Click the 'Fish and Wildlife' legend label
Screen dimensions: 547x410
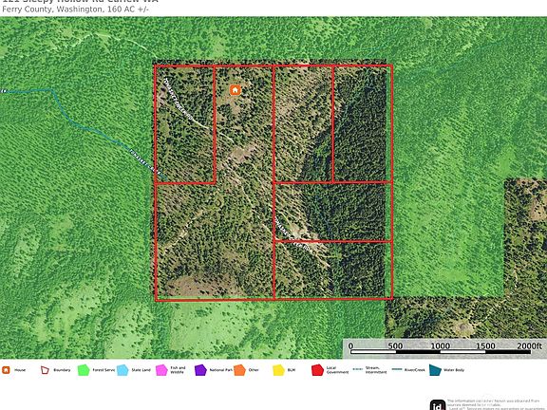pos(178,370)
